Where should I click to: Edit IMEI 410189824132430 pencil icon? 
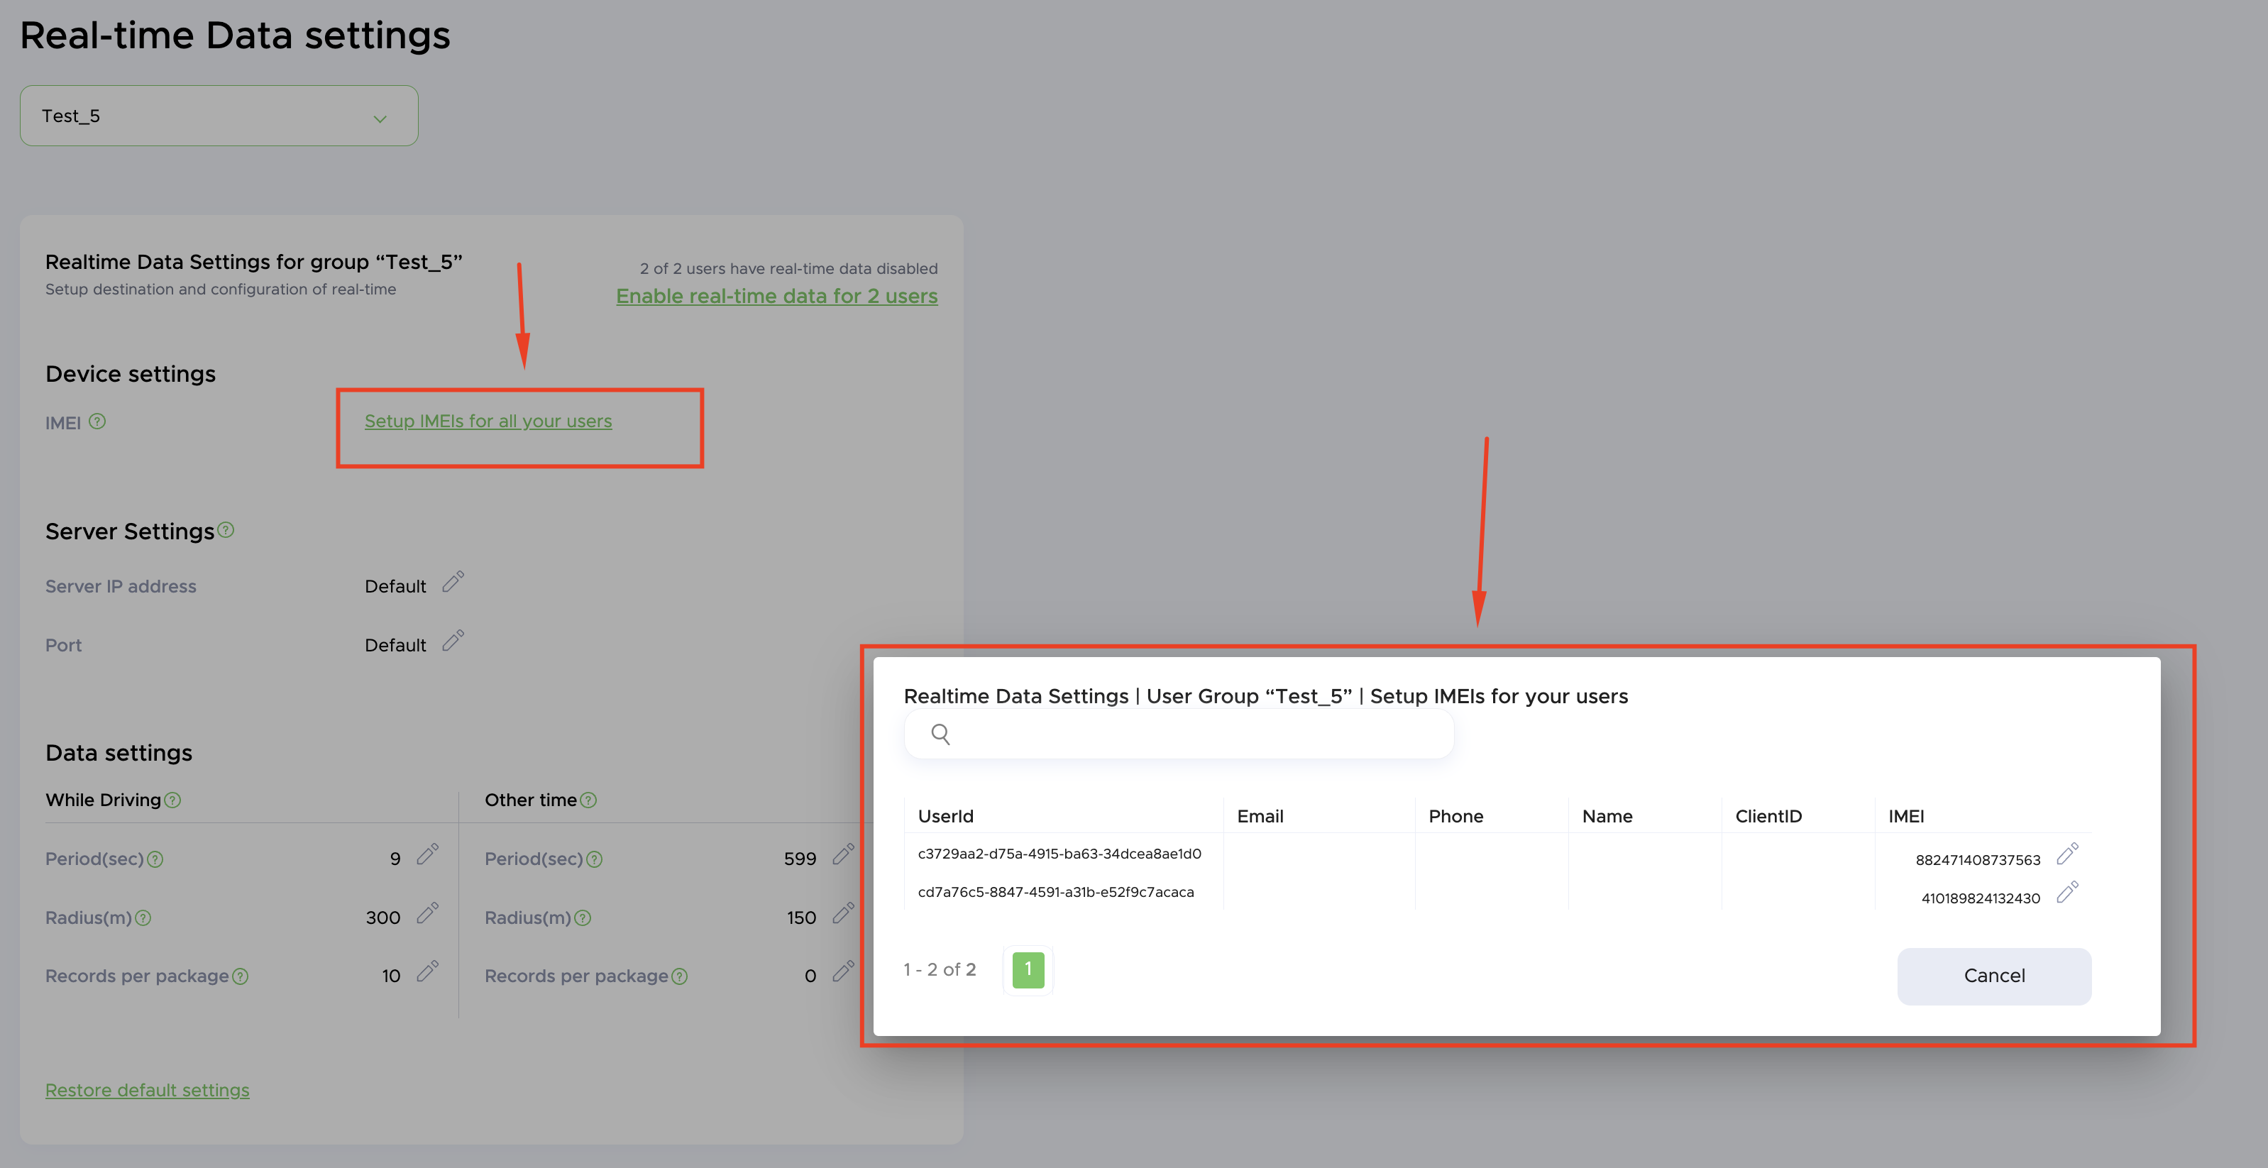2066,893
